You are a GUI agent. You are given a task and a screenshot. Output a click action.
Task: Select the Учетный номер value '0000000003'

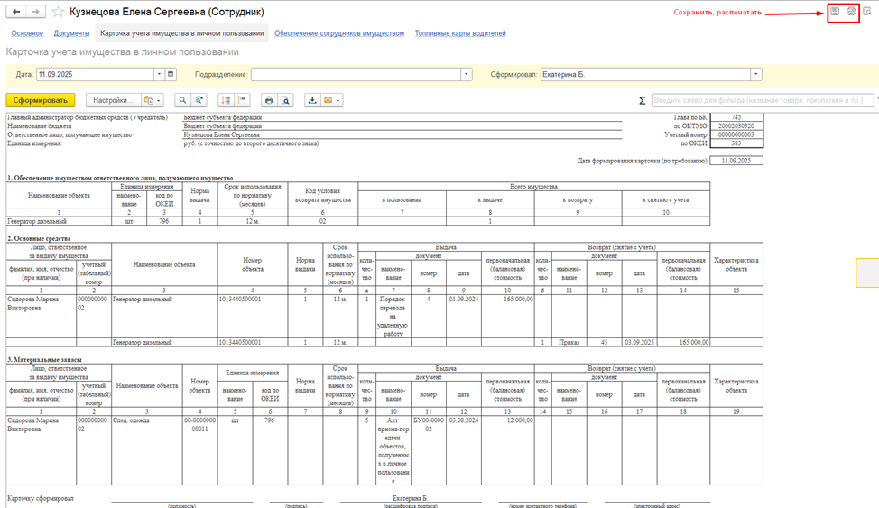(736, 134)
